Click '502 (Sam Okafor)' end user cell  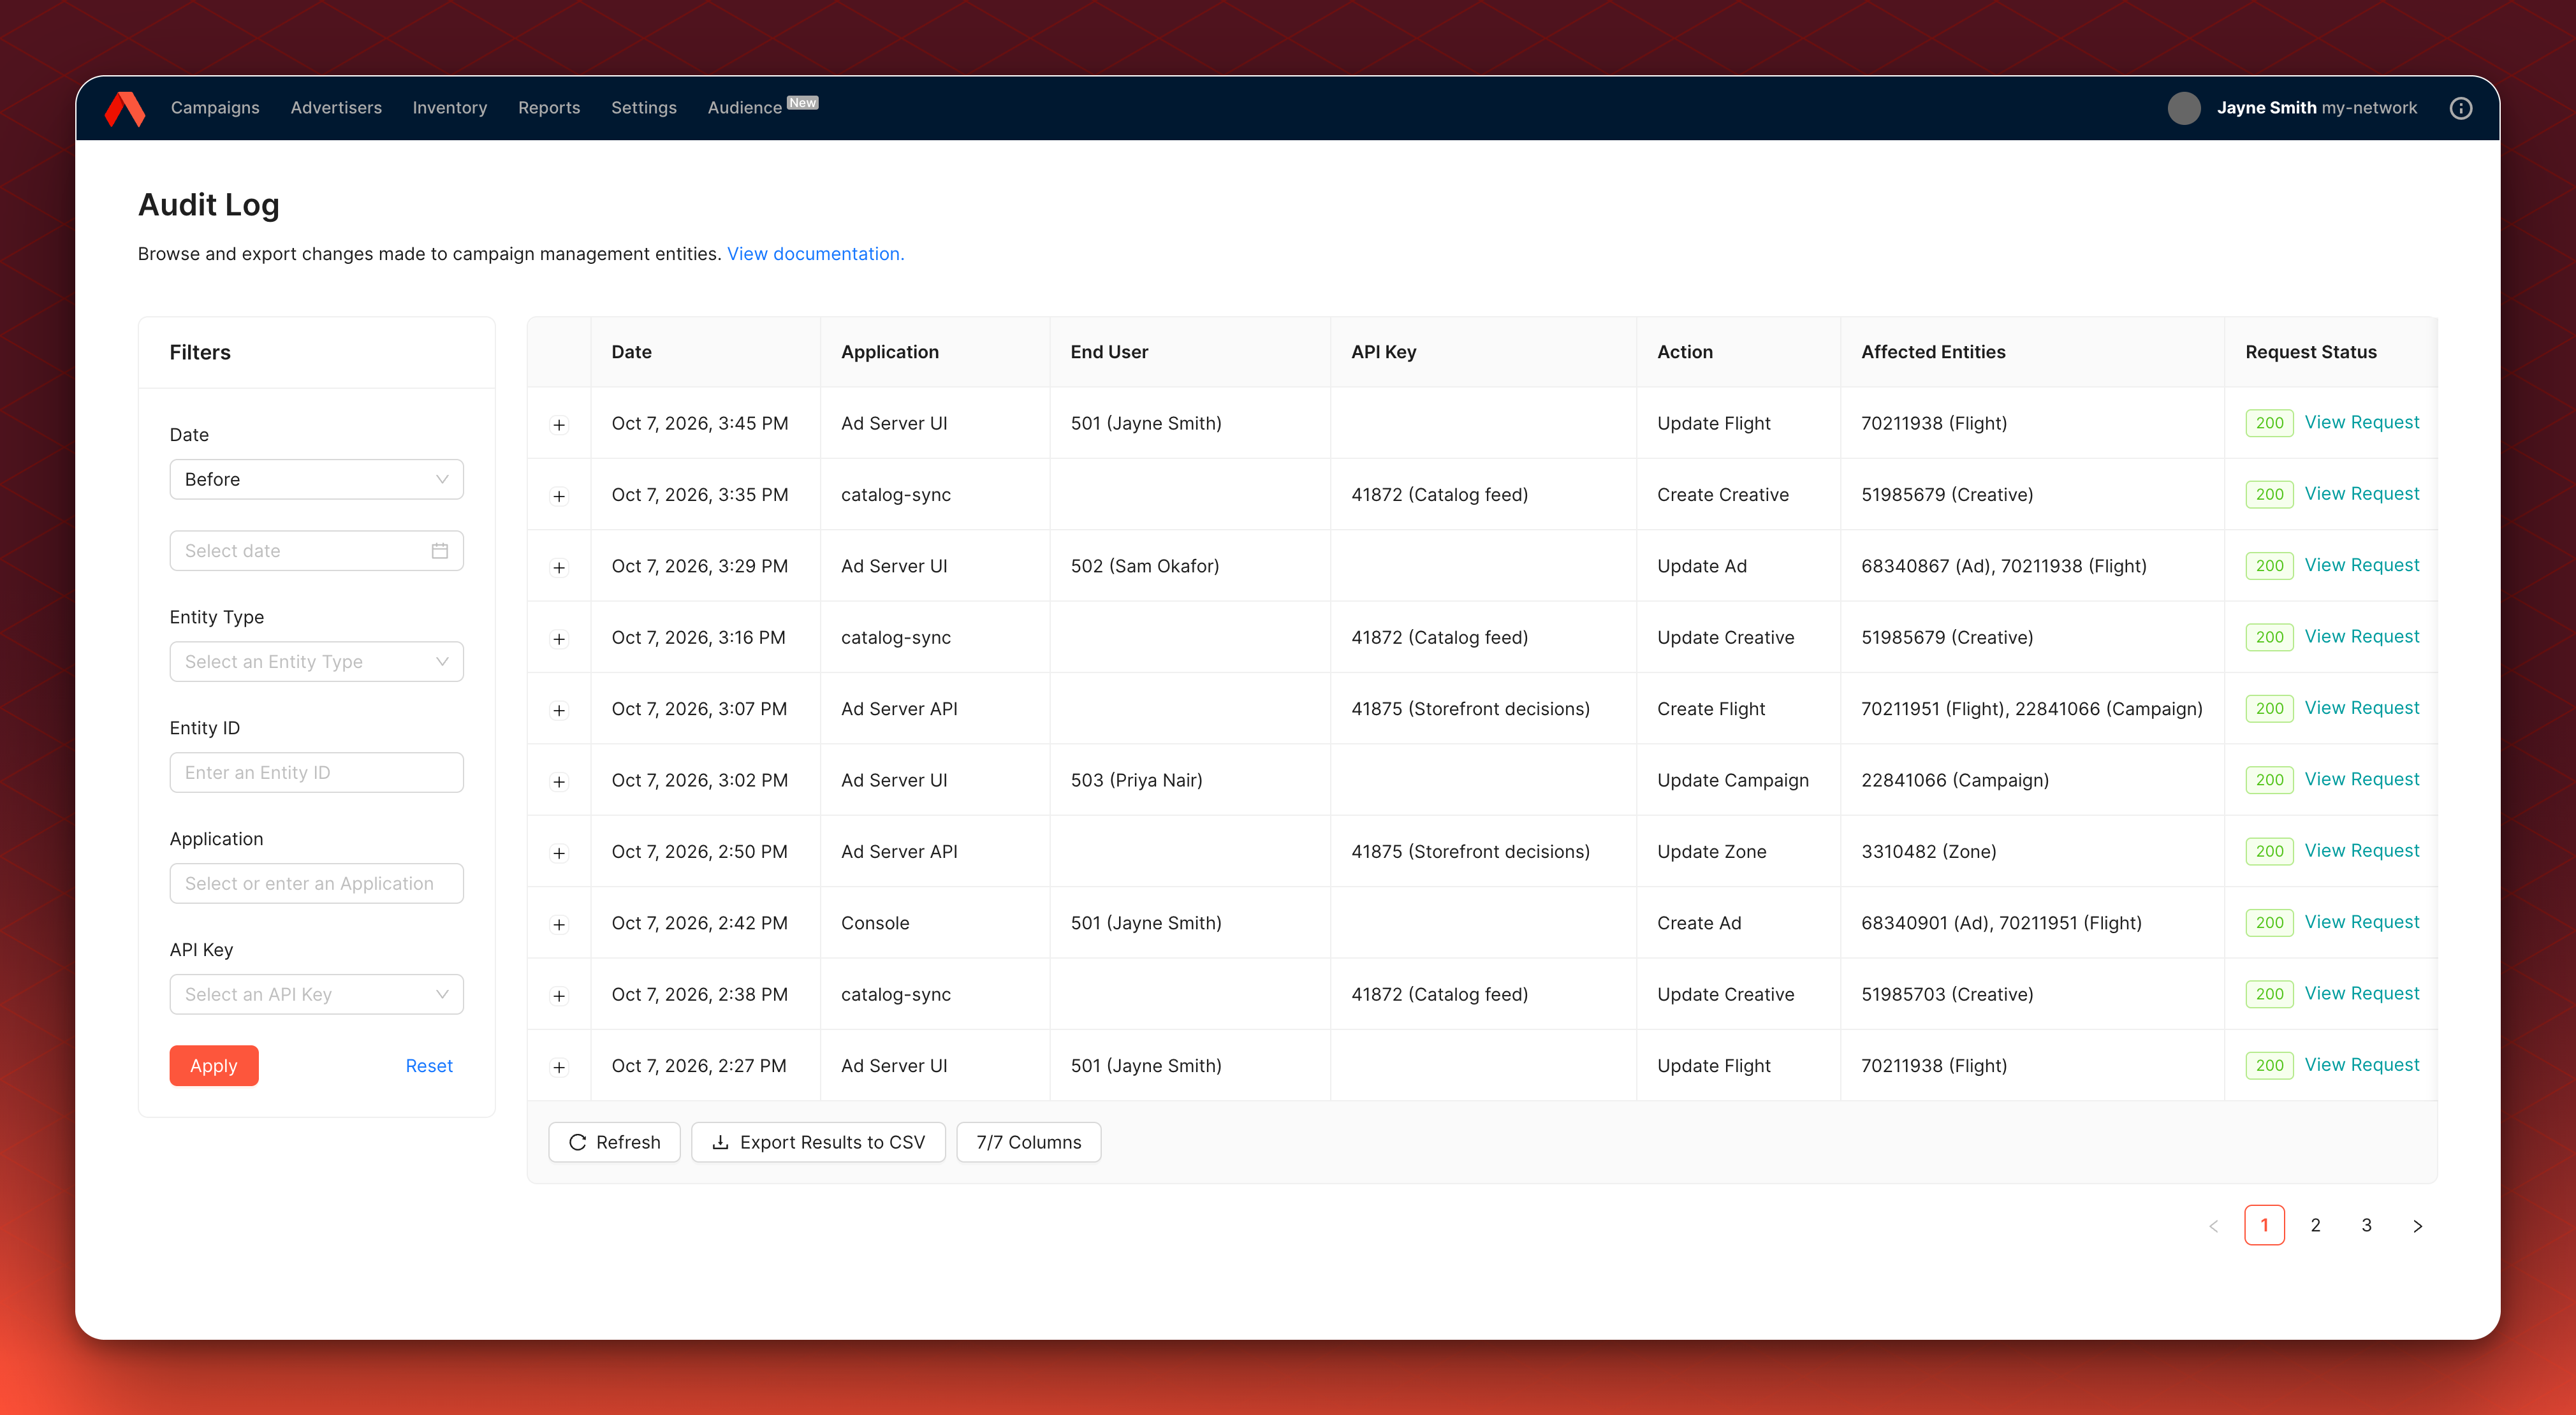[x=1145, y=565]
